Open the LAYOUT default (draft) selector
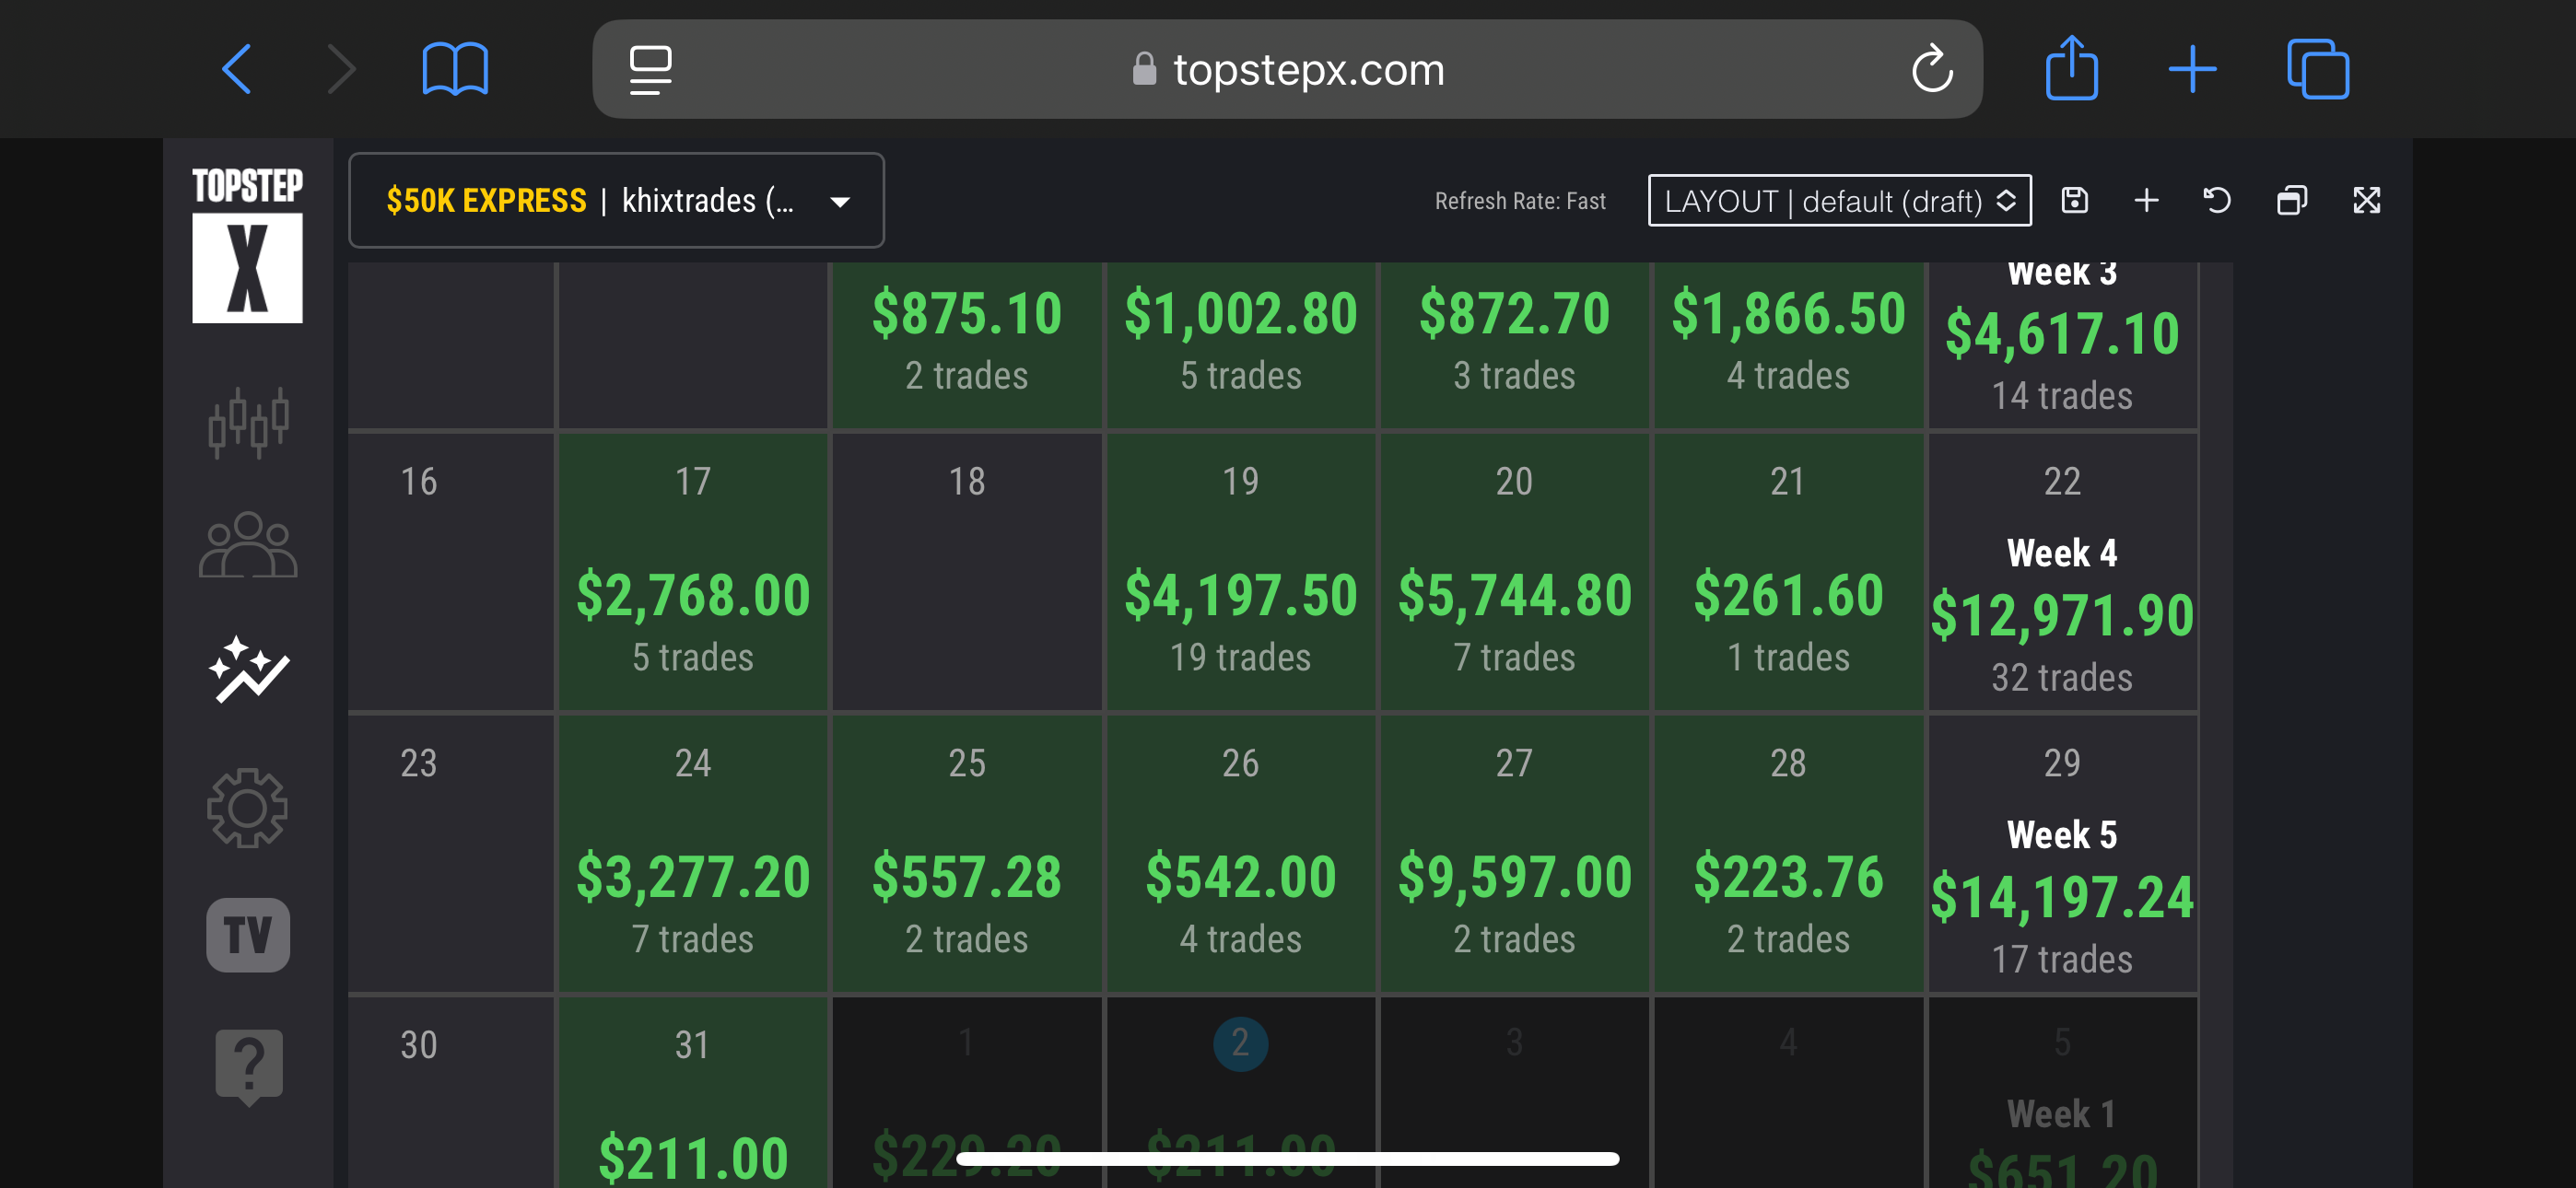The width and height of the screenshot is (2576, 1188). coord(1839,200)
